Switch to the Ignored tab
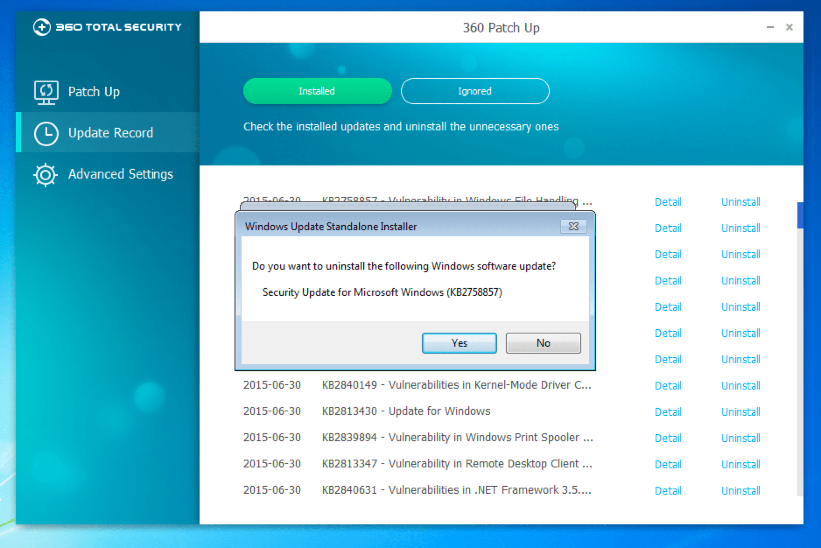The width and height of the screenshot is (821, 548). [x=474, y=91]
